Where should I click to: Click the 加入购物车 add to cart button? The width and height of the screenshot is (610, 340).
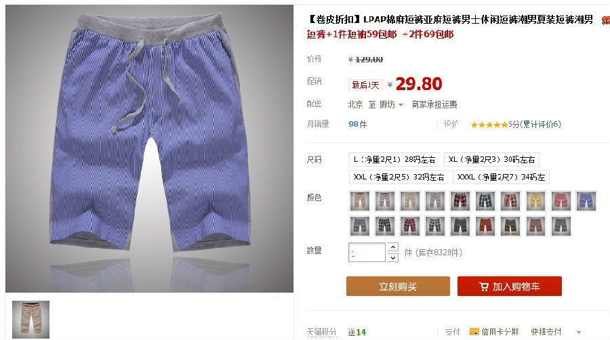[x=510, y=286]
